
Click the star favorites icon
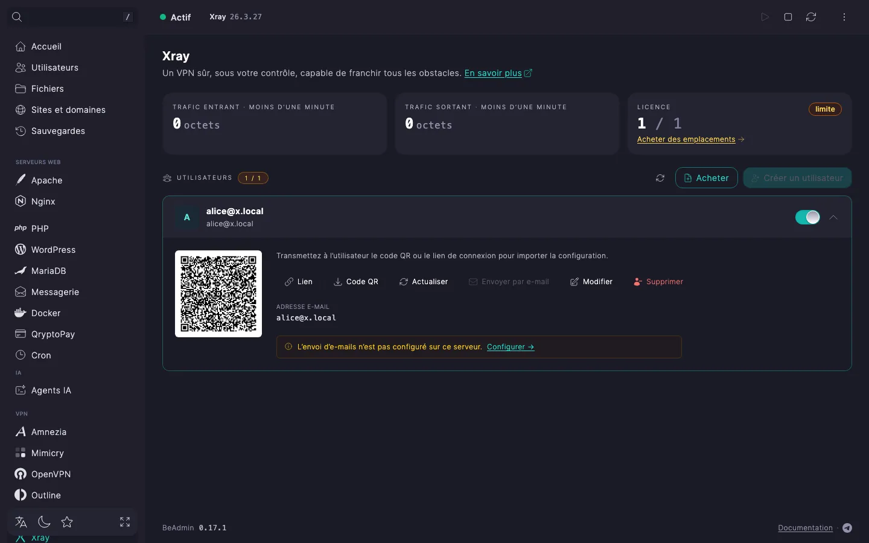point(67,522)
